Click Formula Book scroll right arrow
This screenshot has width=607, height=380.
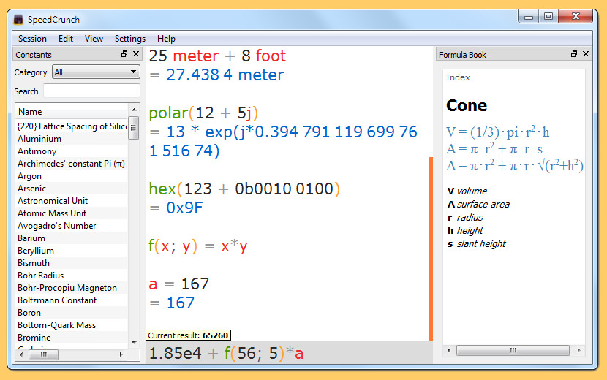(578, 350)
